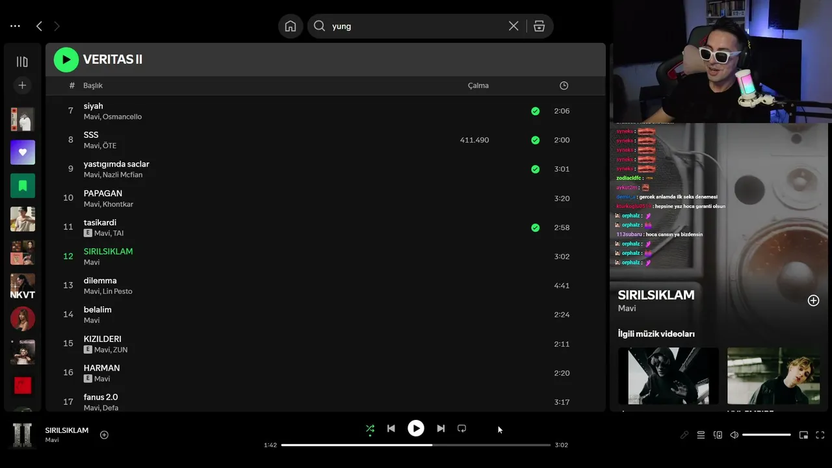Open album cover in the player bar
Image resolution: width=832 pixels, height=468 pixels.
23,435
